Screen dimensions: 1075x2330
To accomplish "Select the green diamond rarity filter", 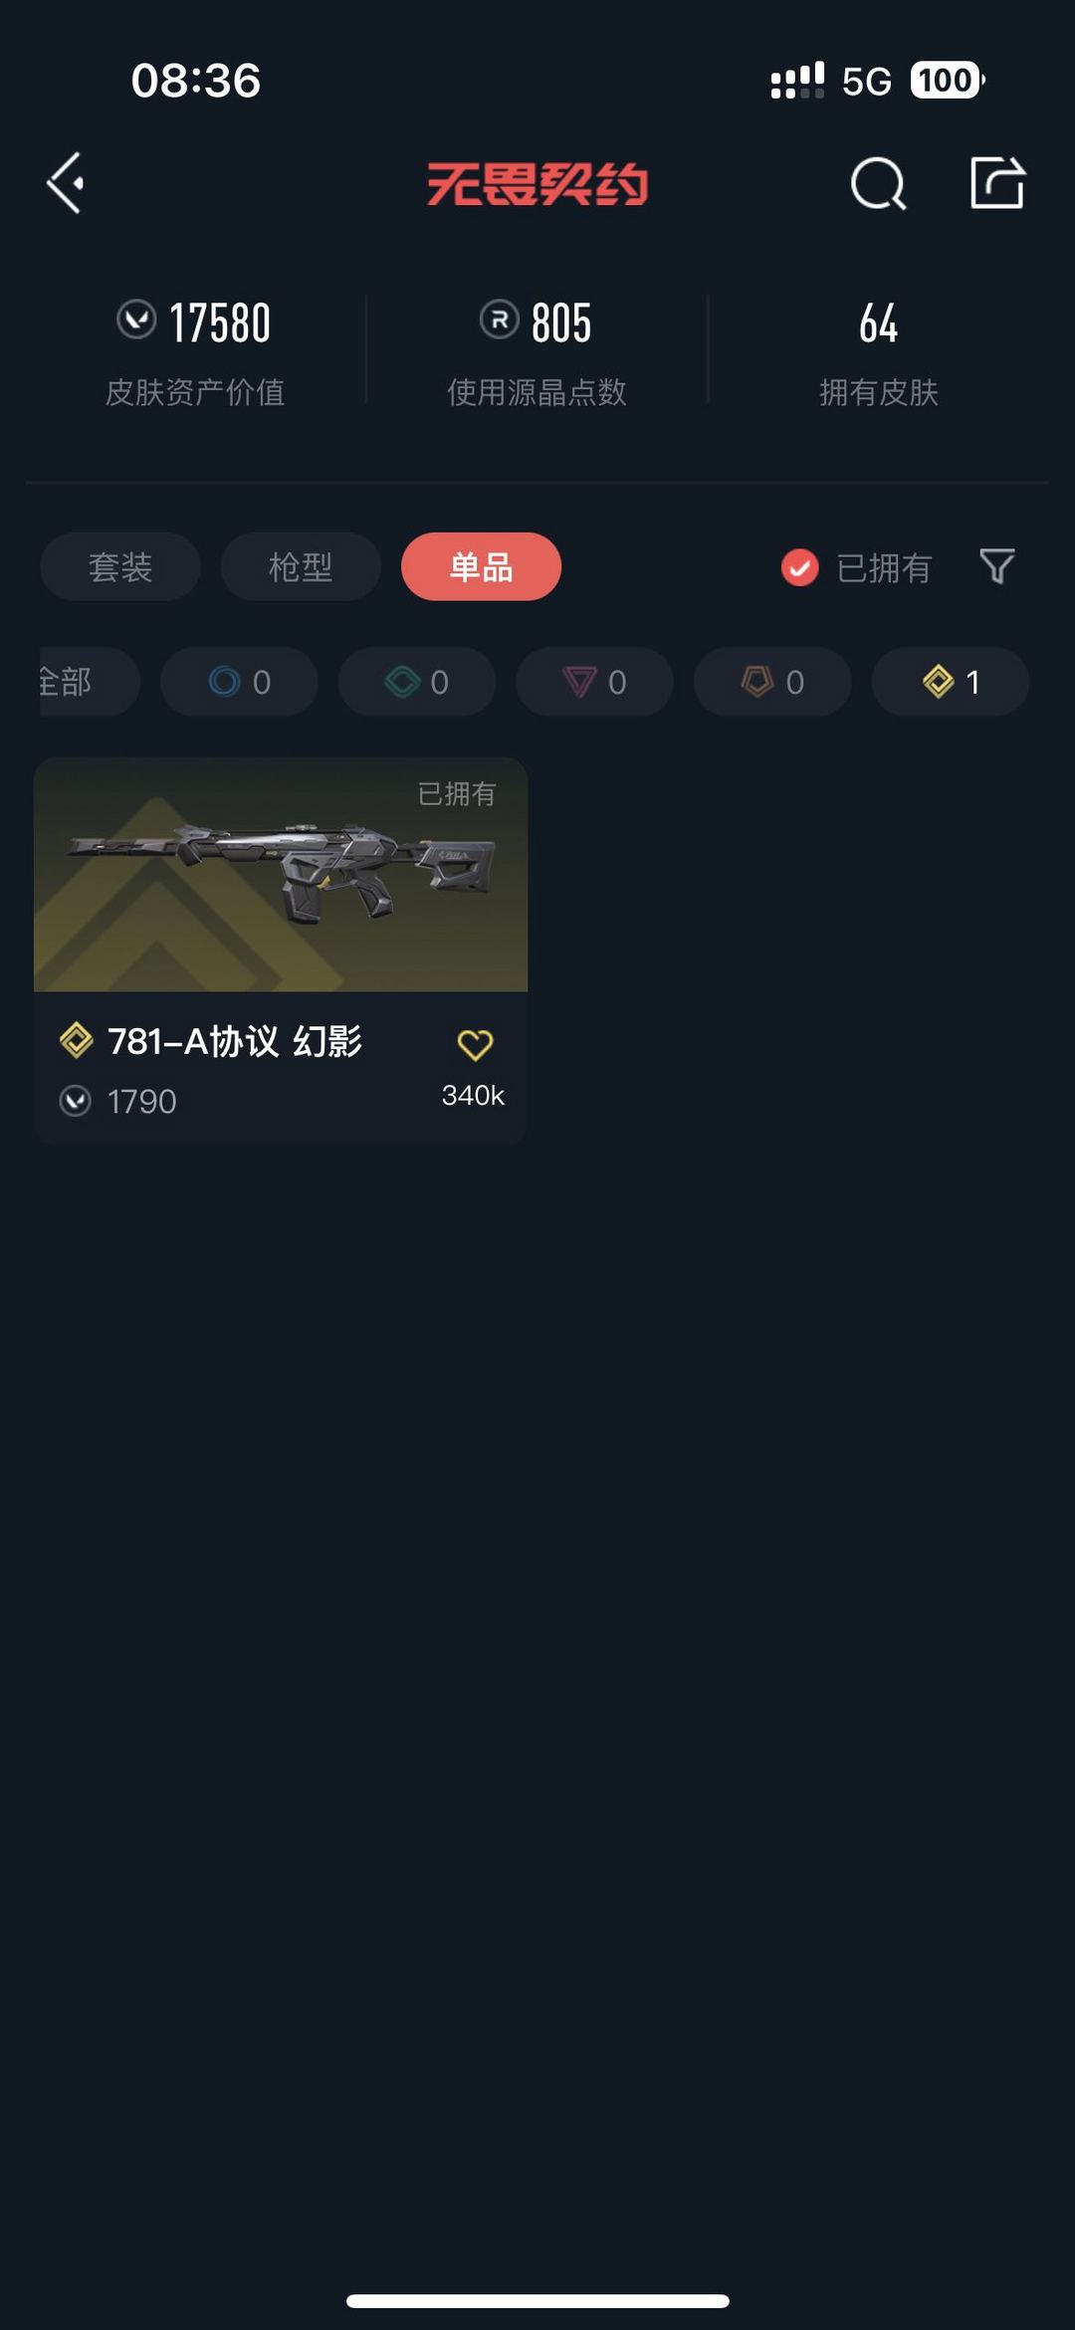I will tap(417, 682).
